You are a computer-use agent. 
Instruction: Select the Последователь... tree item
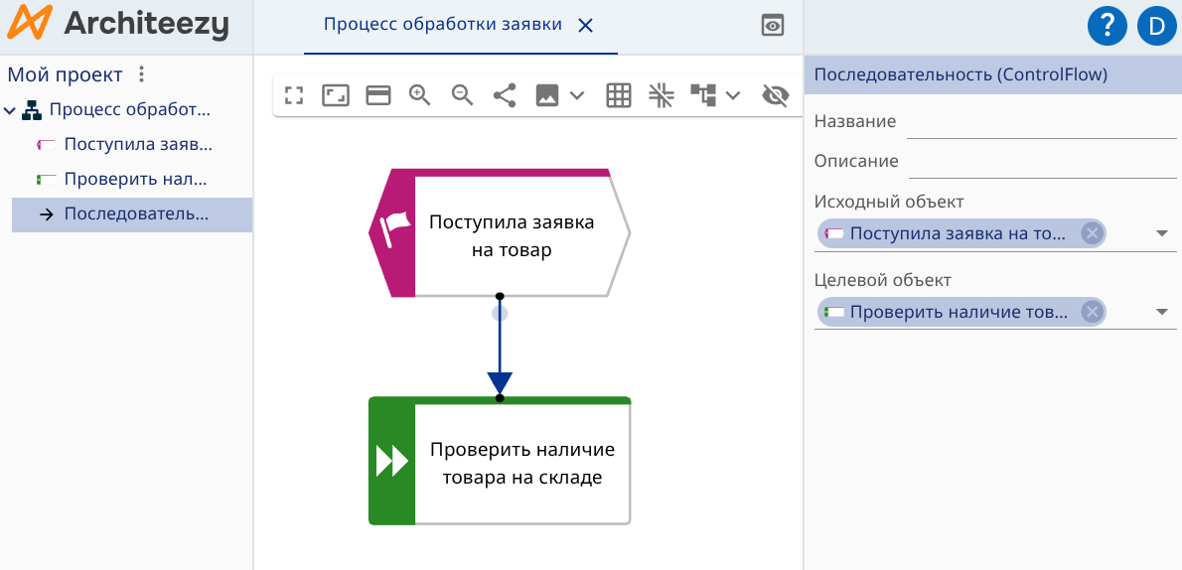[132, 214]
